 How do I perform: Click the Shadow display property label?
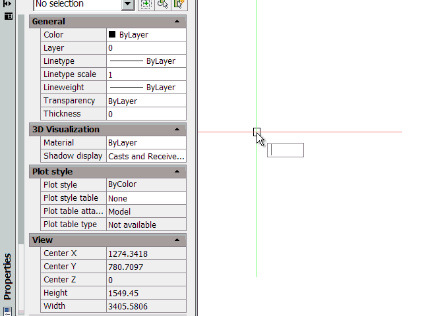[x=73, y=156]
